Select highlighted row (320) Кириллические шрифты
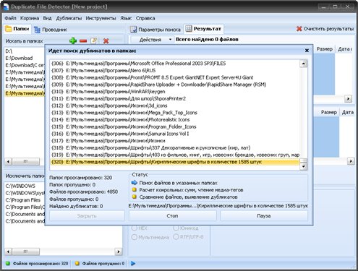Screen dimensions: 358x271 click(174, 162)
